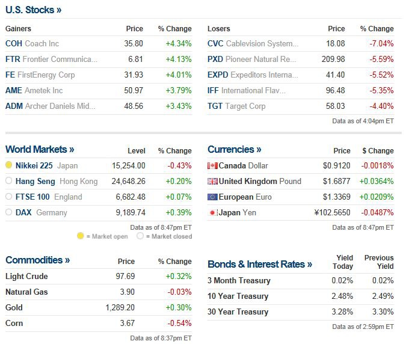Select the Hang Seng market closed circle

[x=9, y=181]
